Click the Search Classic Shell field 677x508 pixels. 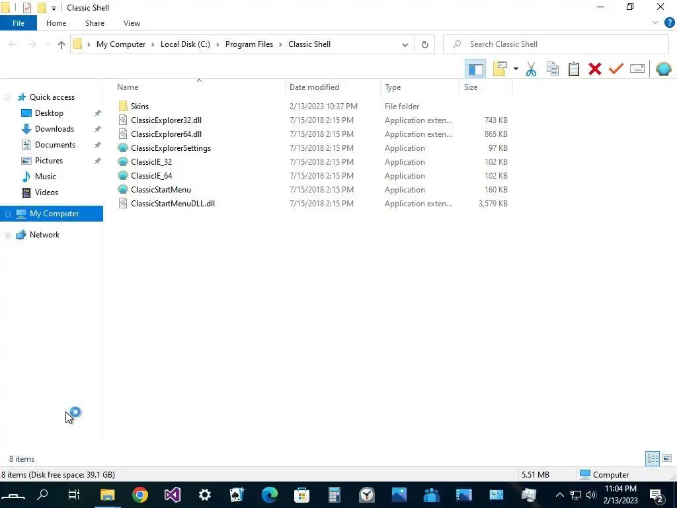coord(555,44)
